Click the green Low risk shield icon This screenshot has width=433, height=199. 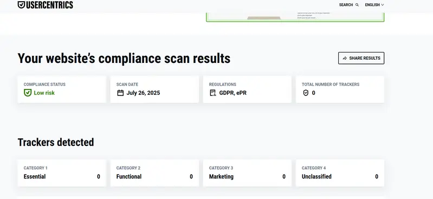[28, 93]
